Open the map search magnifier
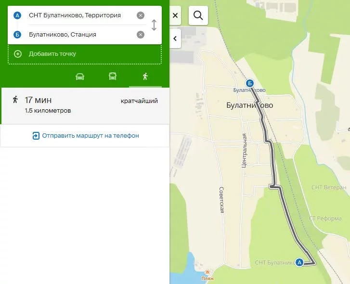The image size is (350, 284). pos(198,15)
